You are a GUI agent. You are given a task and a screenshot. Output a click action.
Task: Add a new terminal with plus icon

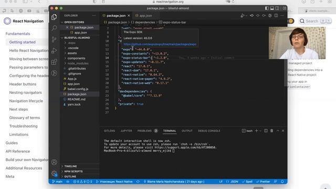click(x=256, y=131)
